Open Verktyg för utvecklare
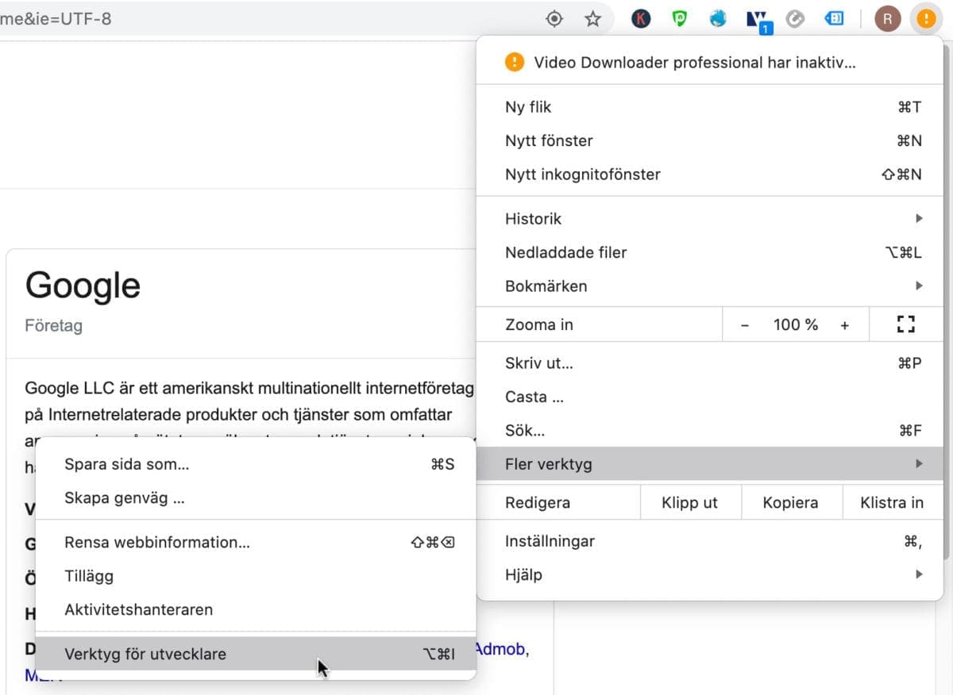953x695 pixels. pos(257,654)
